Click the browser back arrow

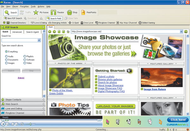(50, 32)
